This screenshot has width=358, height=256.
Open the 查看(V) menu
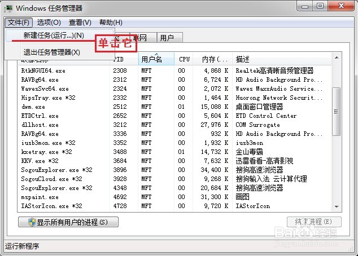coord(80,23)
